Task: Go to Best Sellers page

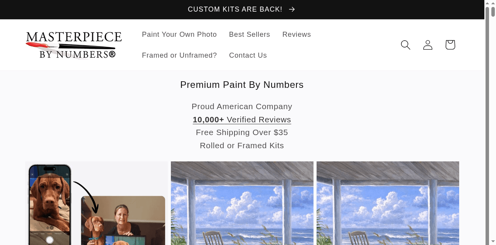Action: pyautogui.click(x=250, y=34)
